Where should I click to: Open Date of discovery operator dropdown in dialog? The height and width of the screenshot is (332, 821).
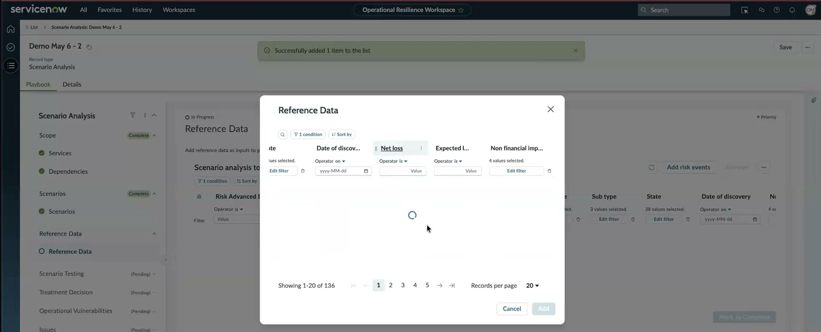tap(340, 161)
